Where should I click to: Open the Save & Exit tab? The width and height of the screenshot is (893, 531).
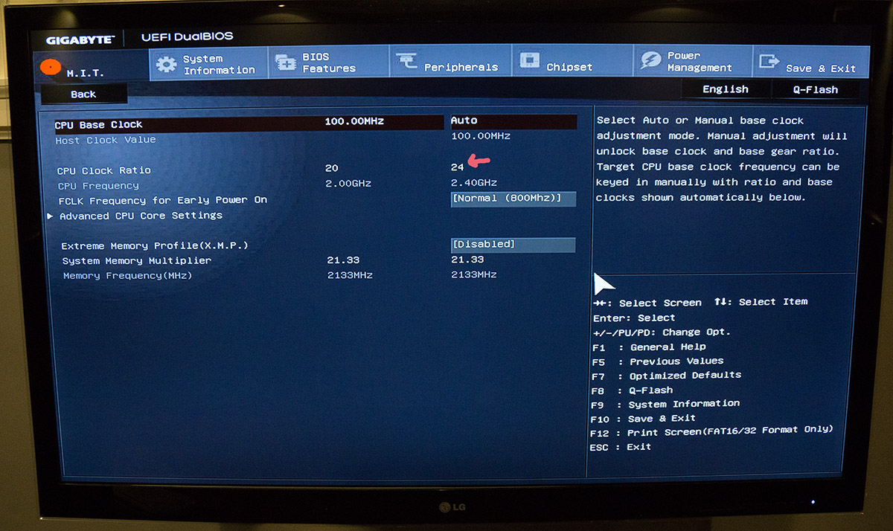pos(811,63)
